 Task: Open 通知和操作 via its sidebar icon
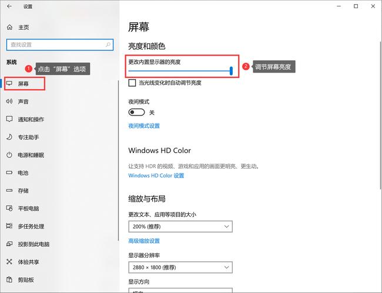(9, 119)
